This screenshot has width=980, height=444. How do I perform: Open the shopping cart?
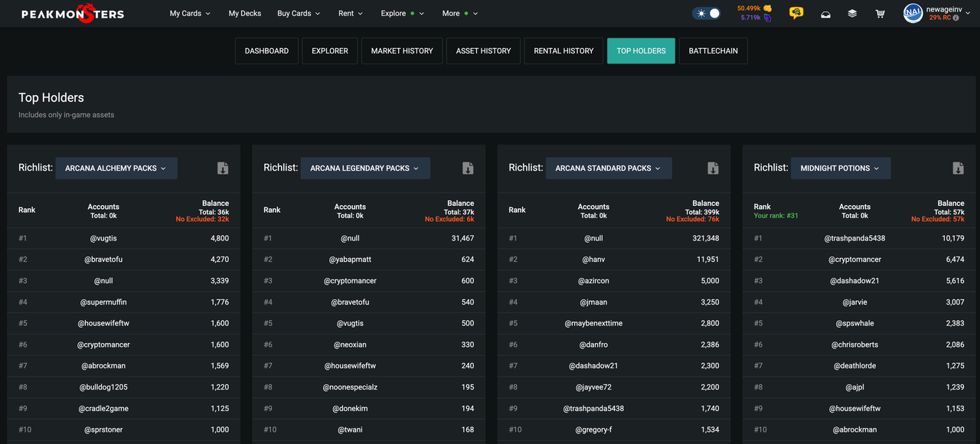(880, 14)
